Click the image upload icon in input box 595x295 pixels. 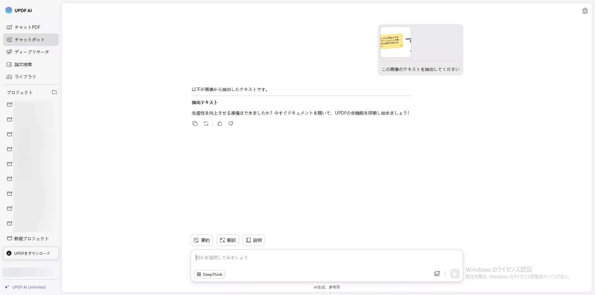437,274
